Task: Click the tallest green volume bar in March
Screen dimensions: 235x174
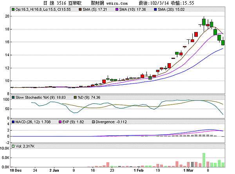Action: pyautogui.click(x=204, y=160)
